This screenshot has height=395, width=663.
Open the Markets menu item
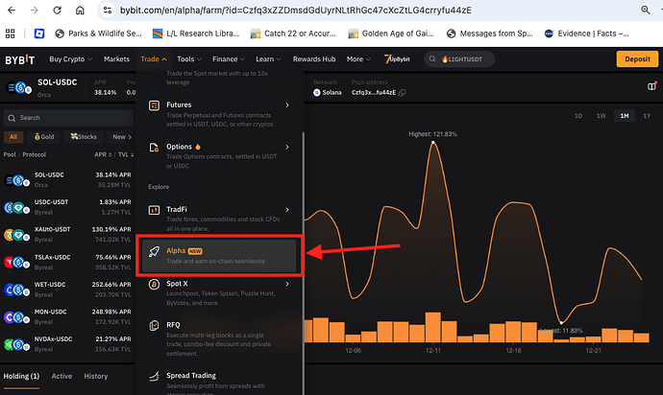[116, 59]
